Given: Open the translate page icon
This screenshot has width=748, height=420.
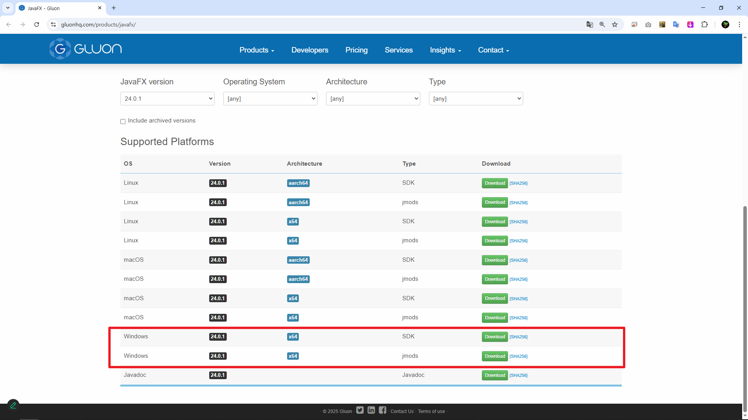Looking at the screenshot, I should coord(590,24).
